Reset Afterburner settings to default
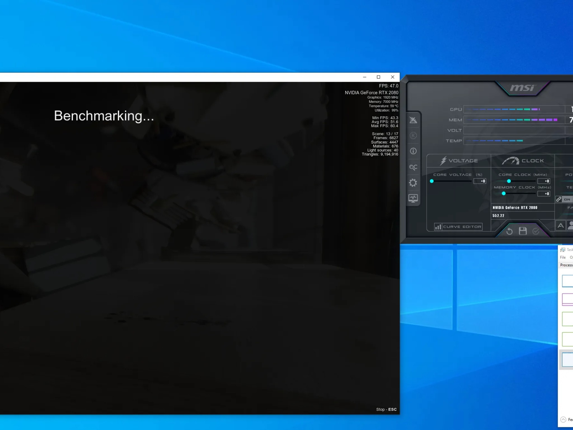 click(x=509, y=231)
